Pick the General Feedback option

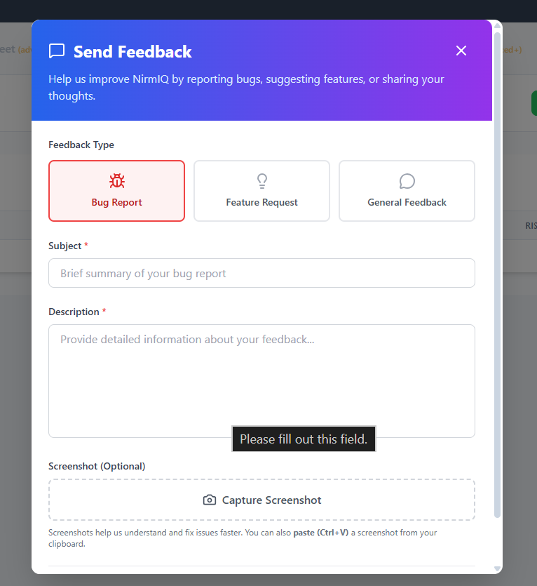pyautogui.click(x=407, y=191)
